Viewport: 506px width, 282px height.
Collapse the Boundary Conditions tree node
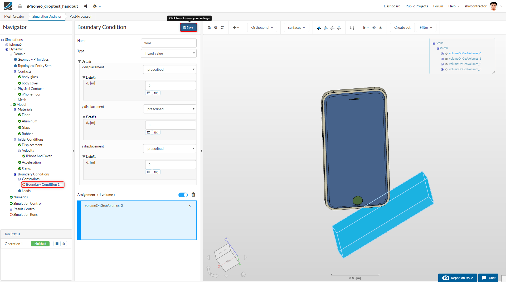pyautogui.click(x=15, y=174)
